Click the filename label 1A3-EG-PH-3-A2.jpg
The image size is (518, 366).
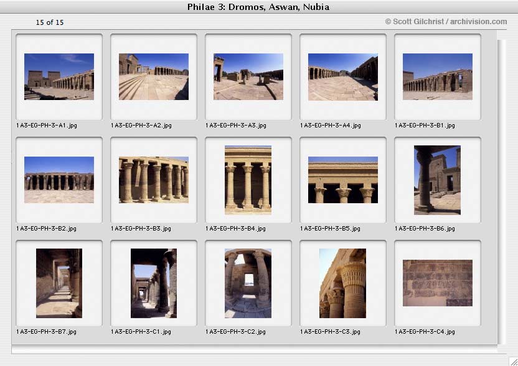pos(141,126)
